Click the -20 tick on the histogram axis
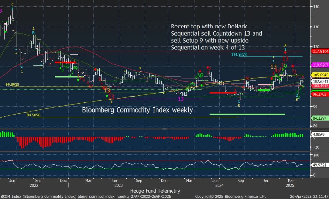The width and height of the screenshot is (329, 199). point(316,147)
